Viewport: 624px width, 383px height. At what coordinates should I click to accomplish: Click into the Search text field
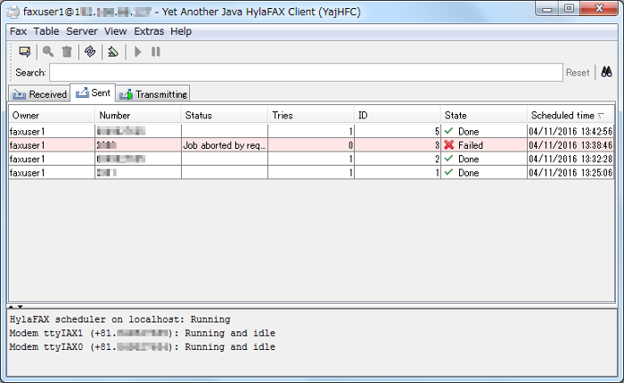(x=306, y=72)
